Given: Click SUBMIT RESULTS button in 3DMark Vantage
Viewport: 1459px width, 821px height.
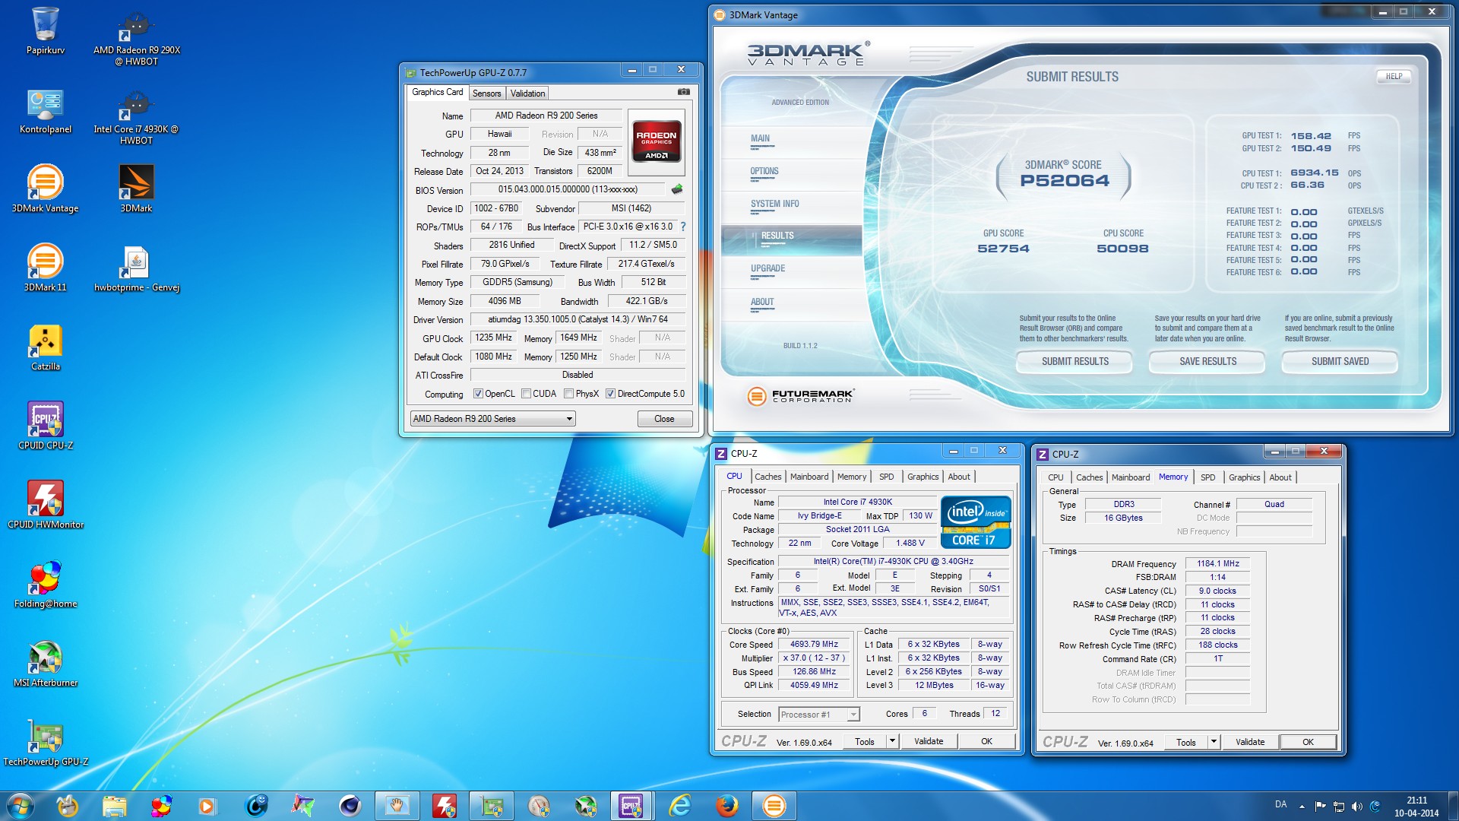Looking at the screenshot, I should tap(1074, 362).
